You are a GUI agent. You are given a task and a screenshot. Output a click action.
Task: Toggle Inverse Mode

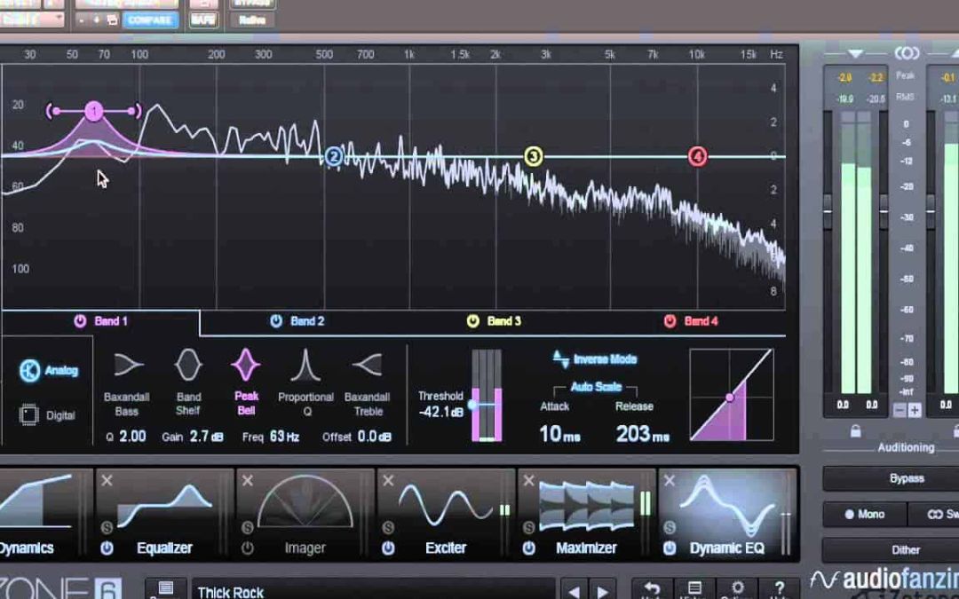(594, 359)
